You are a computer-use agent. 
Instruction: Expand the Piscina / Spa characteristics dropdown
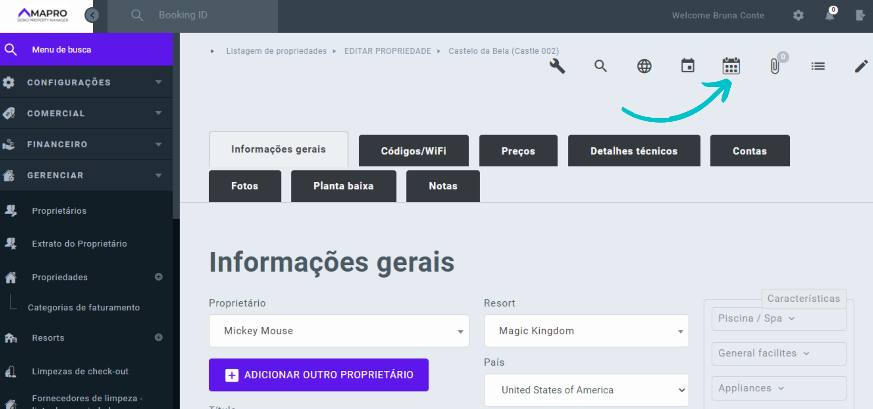(778, 319)
